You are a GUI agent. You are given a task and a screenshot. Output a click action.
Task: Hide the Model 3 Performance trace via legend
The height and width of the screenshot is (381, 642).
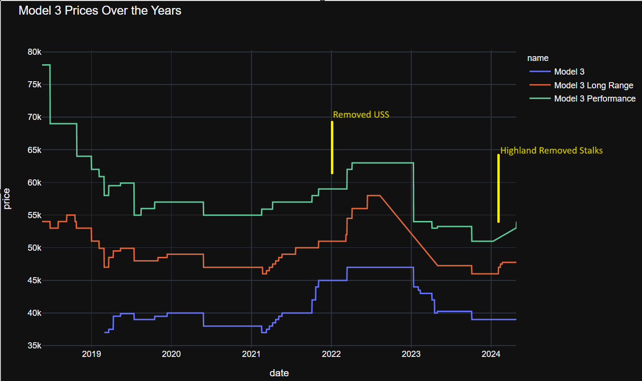[583, 99]
